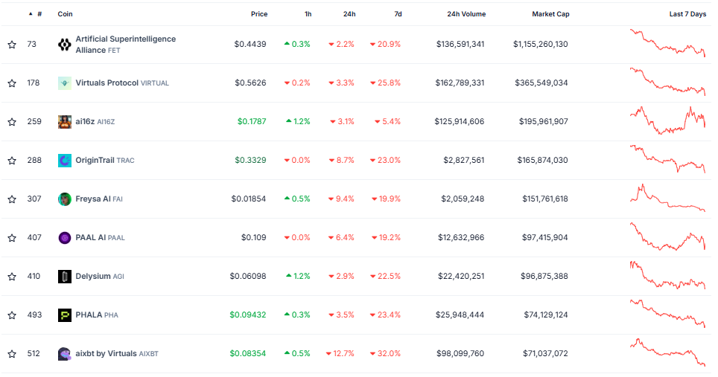Open the PHALA PHA link

97,315
